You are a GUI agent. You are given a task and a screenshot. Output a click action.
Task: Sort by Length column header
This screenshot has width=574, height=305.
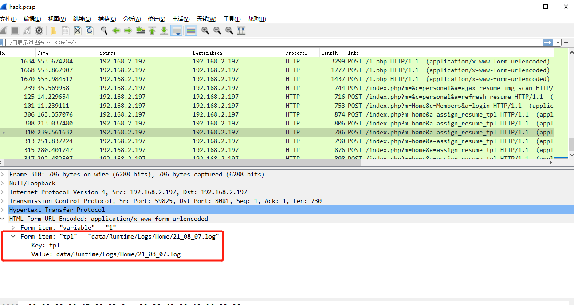click(x=333, y=53)
